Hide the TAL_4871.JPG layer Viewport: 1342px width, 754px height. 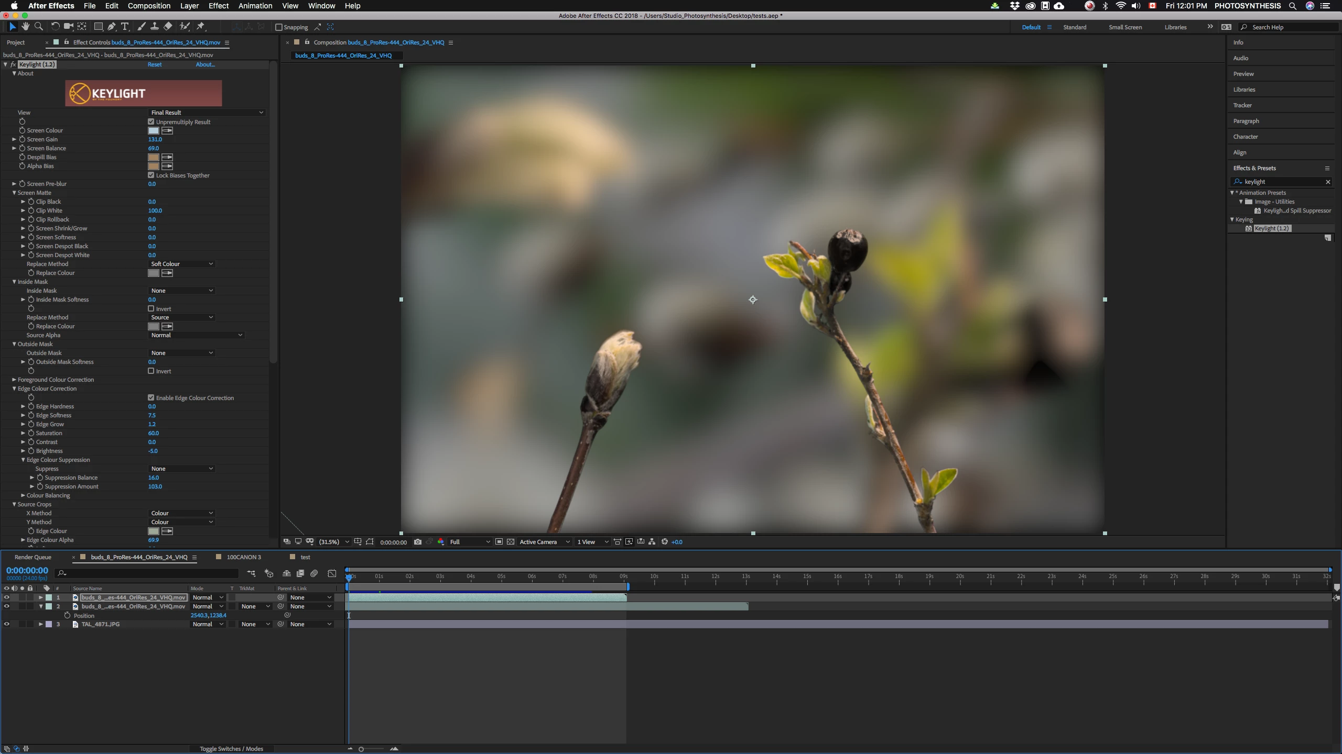coord(6,624)
